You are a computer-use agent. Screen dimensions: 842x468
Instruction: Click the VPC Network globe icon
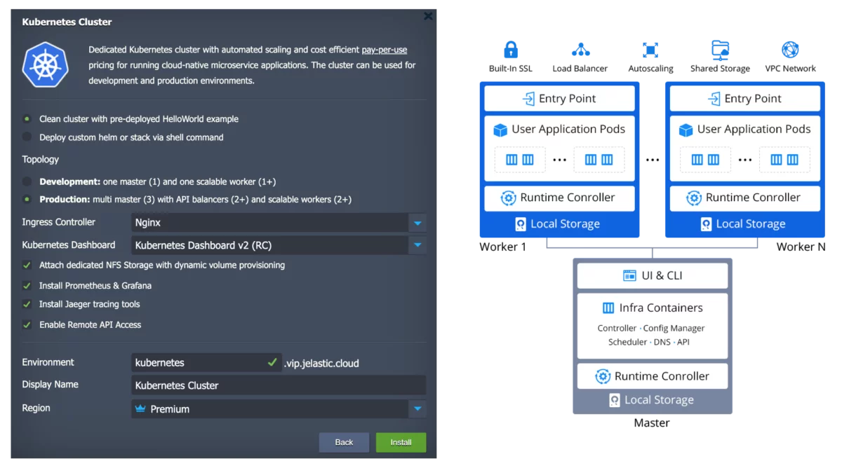(x=790, y=50)
